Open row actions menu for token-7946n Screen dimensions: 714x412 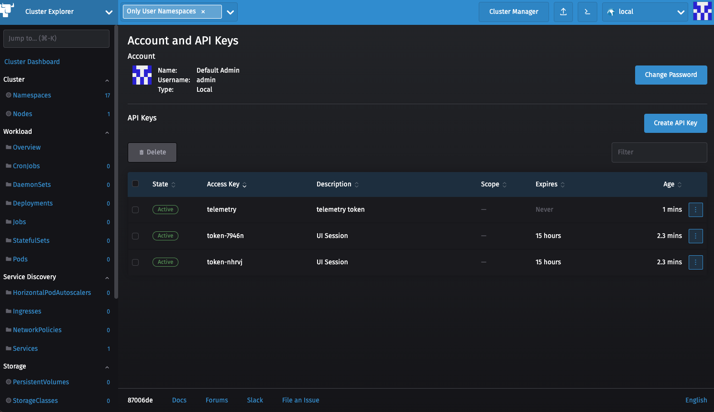[696, 236]
